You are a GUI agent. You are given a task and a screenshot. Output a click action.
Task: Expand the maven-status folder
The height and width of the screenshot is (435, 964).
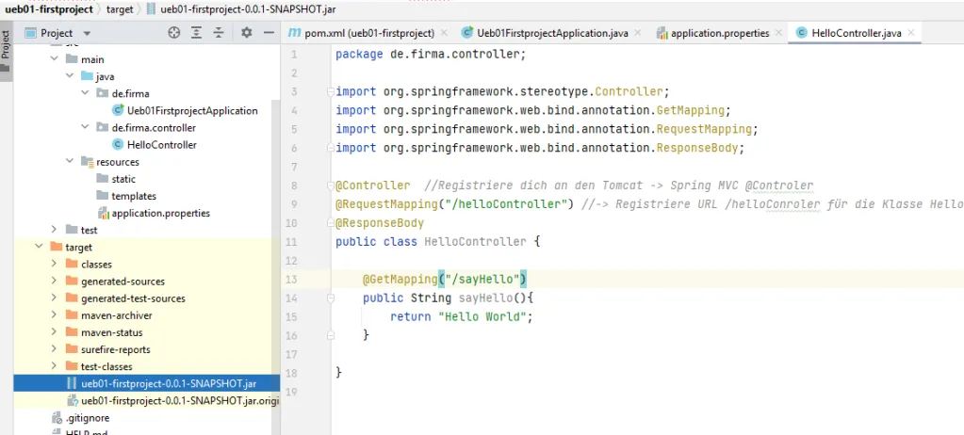coord(55,332)
